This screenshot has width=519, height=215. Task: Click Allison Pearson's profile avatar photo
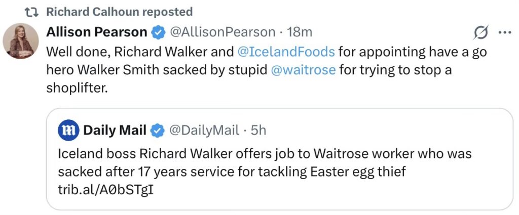[21, 40]
